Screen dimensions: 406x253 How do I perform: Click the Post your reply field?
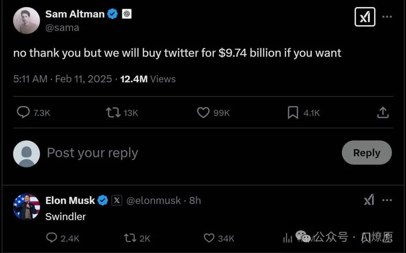point(93,153)
